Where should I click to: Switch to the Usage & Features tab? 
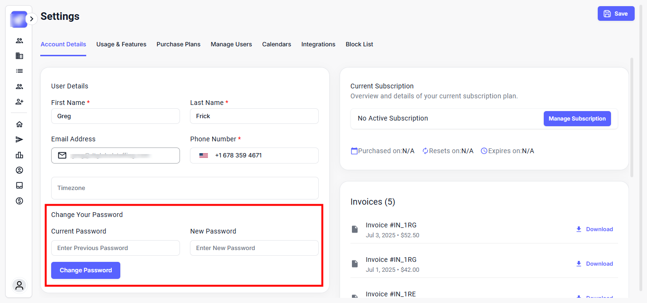tap(121, 44)
